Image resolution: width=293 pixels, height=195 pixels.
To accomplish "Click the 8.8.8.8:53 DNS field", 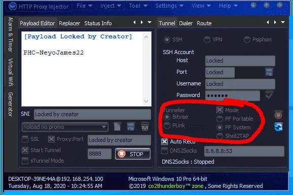I will click(244, 151).
